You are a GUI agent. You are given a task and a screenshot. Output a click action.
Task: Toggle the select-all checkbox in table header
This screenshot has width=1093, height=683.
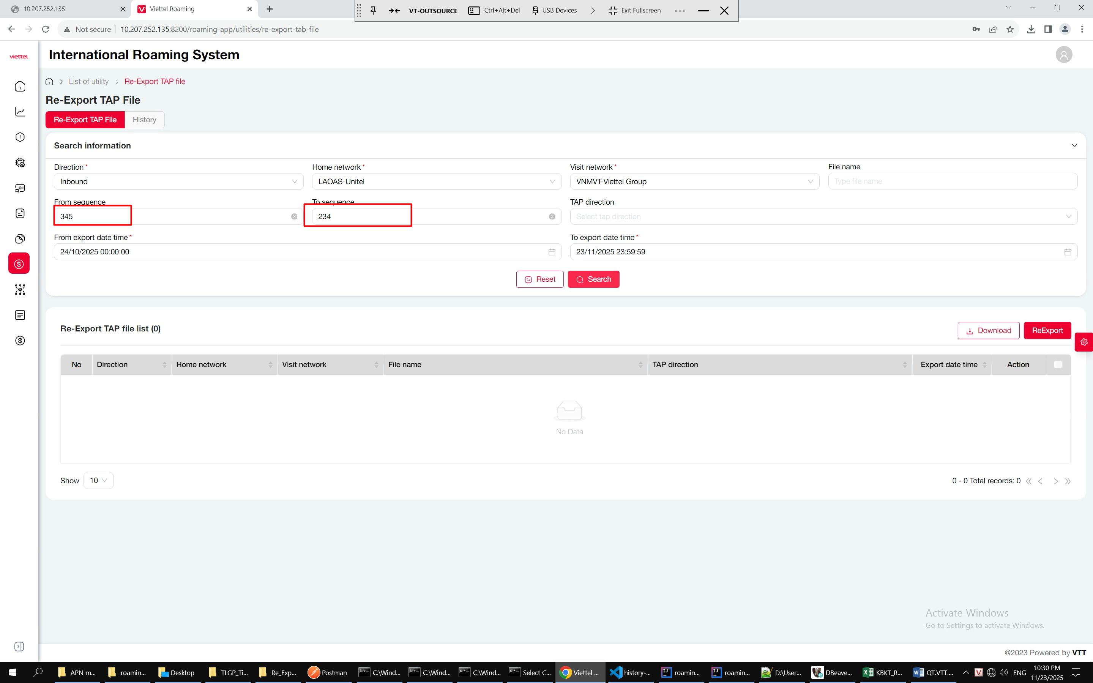pyautogui.click(x=1058, y=364)
